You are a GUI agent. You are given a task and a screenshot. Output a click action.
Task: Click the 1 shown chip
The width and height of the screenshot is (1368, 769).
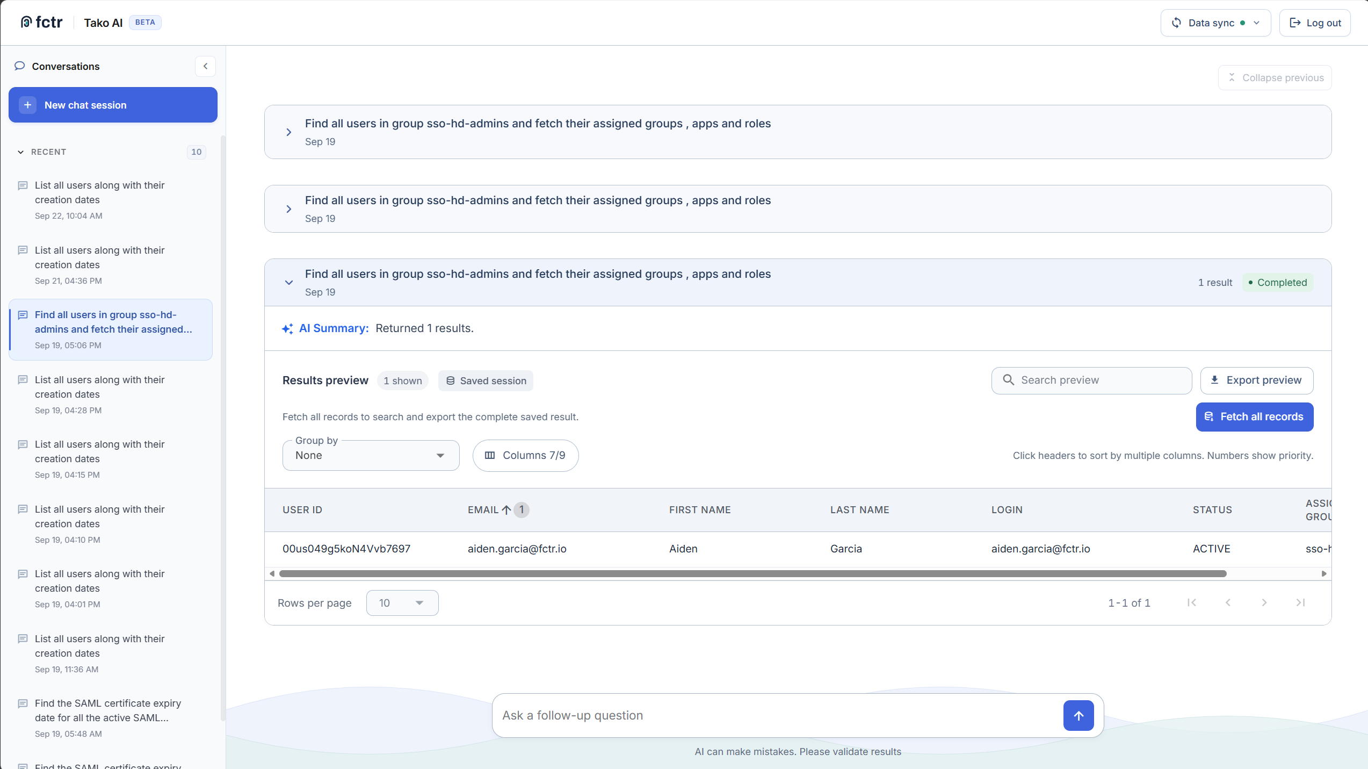(402, 380)
